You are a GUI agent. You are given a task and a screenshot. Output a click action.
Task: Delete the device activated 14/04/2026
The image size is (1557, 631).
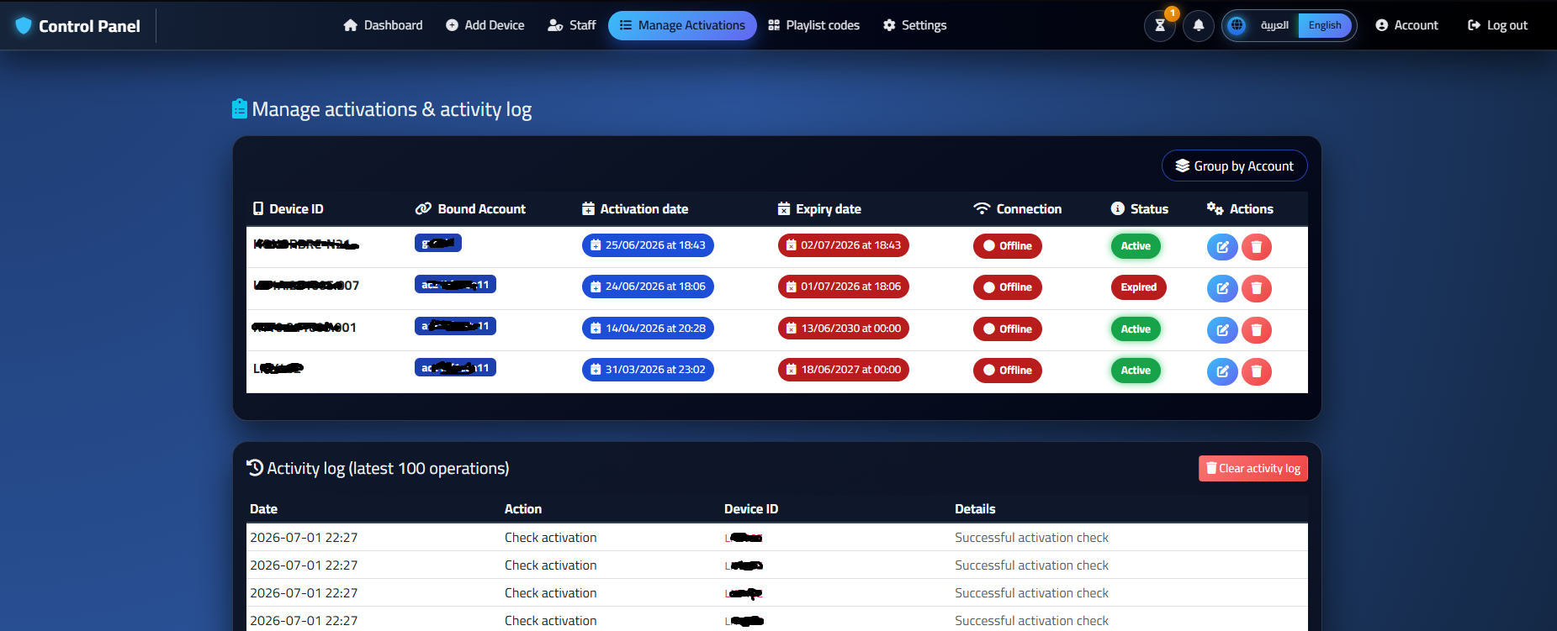1257,330
